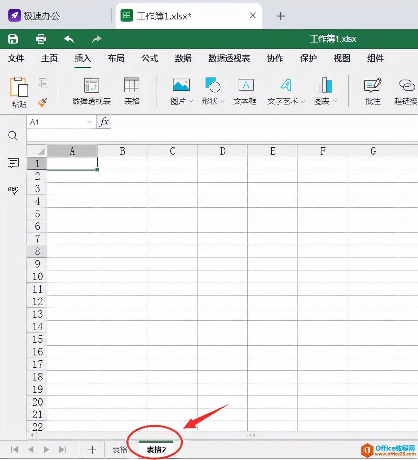The image size is (418, 460).
Task: Click the horizontal scrollbar's left arrow
Action: click(32, 435)
